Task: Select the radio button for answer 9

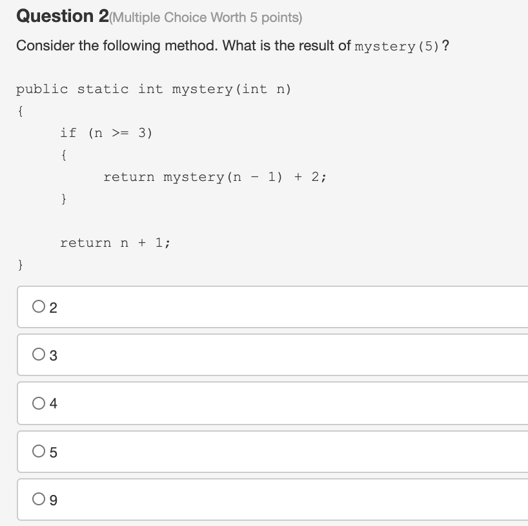Action: 37,500
